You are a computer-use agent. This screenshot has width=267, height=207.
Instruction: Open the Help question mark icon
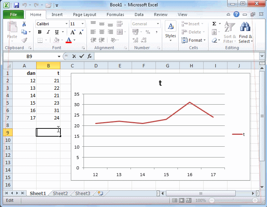tap(236, 15)
